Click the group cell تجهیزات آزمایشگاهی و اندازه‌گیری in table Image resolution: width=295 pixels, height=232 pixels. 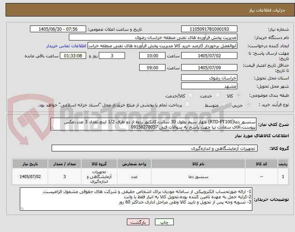coord(99,177)
